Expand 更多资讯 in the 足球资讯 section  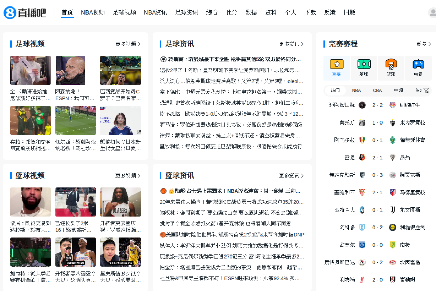click(x=291, y=44)
